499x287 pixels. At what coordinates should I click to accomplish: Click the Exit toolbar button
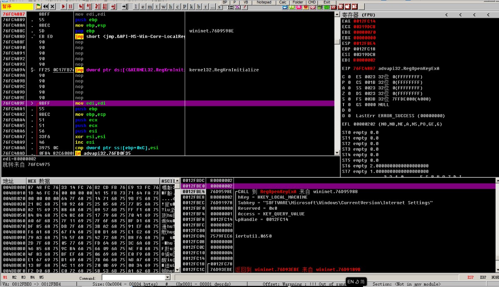(327, 2)
